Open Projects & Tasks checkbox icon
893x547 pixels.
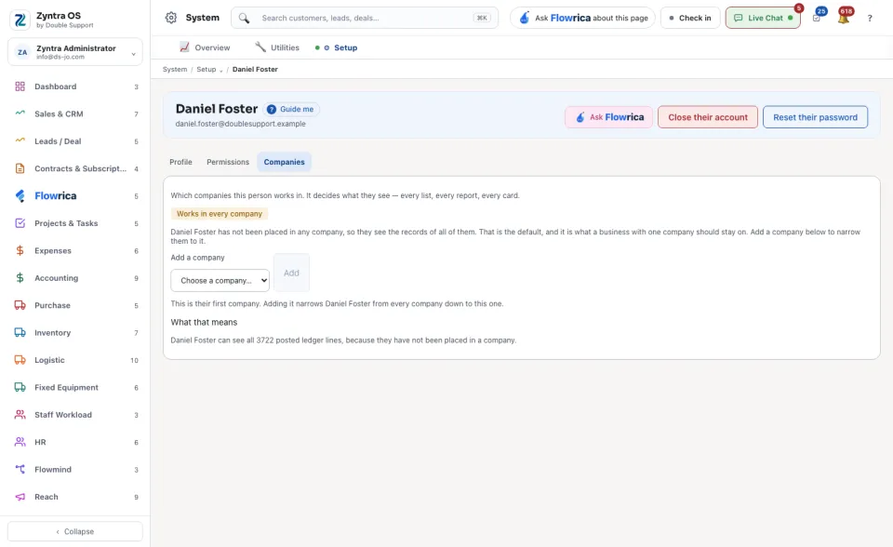(20, 223)
